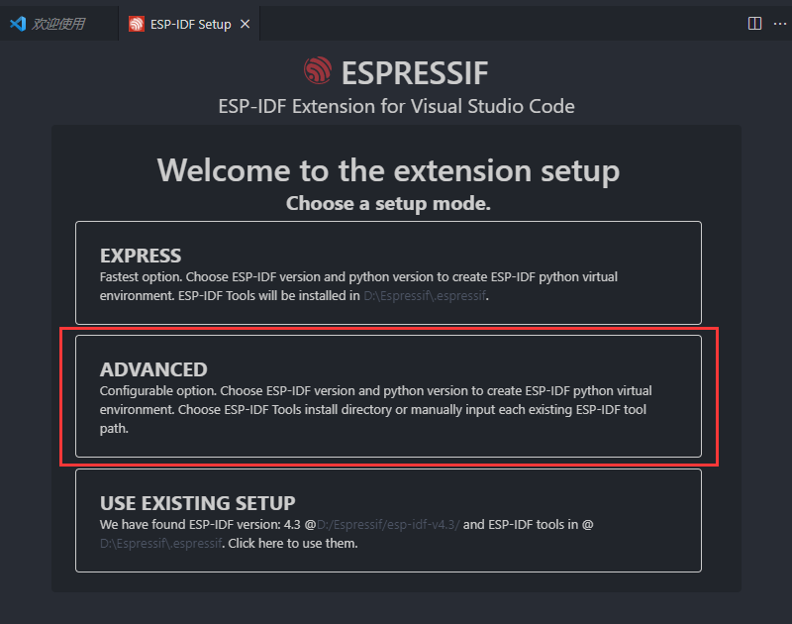
Task: Click the 'Choose a setup mode.' subheading
Action: (x=388, y=204)
